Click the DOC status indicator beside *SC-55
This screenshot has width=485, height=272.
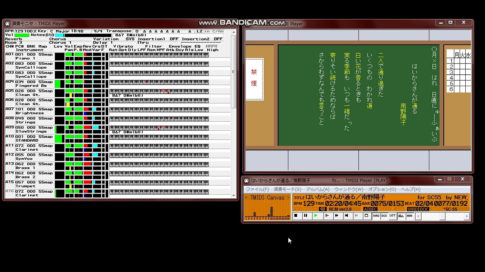(x=424, y=209)
